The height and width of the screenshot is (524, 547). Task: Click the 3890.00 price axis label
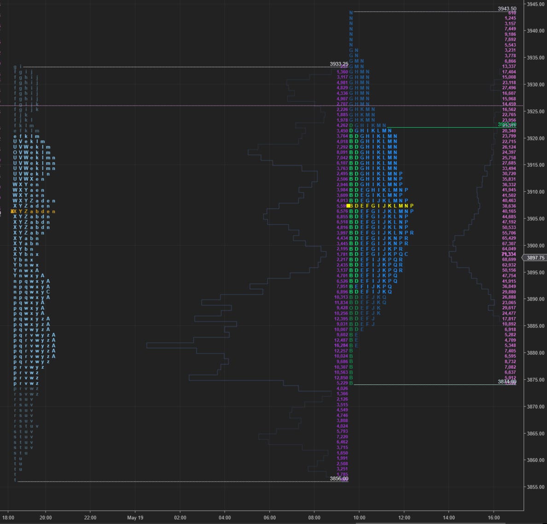coord(535,299)
